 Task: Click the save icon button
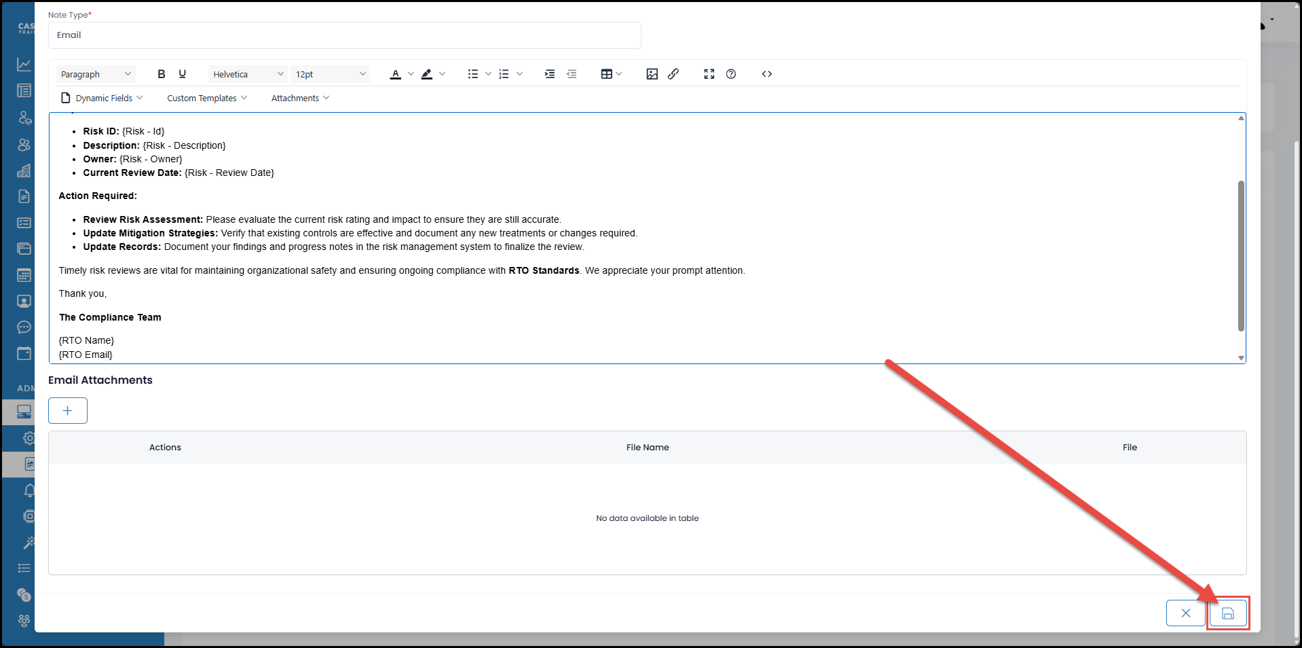1228,613
